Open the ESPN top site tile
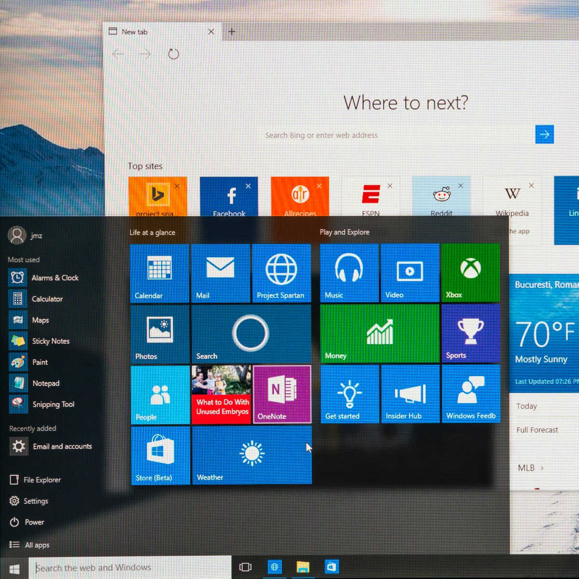 point(371,197)
